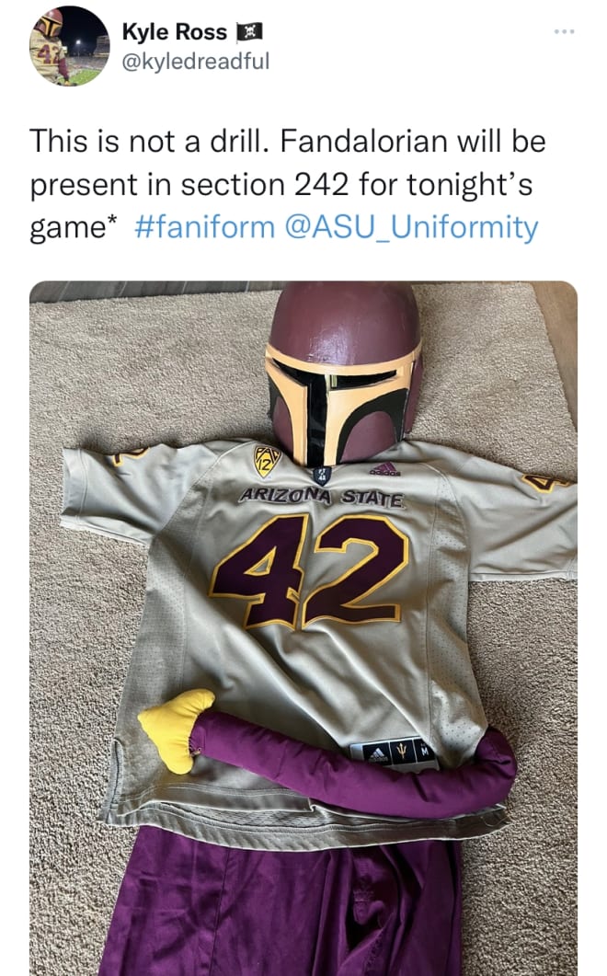Click the small shield patch at collar
The image size is (607, 976).
click(323, 477)
